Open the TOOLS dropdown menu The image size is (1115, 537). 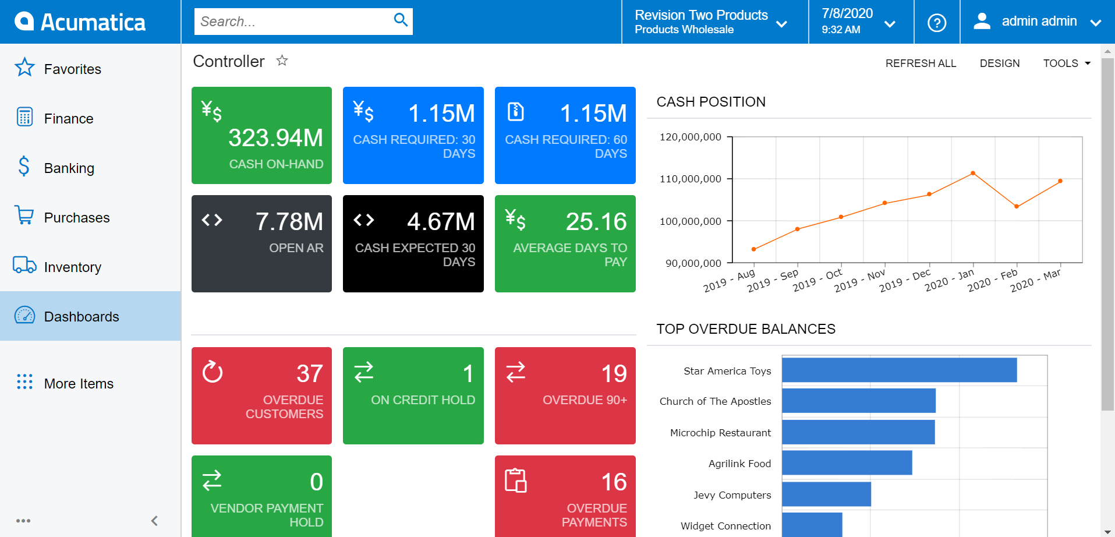[x=1067, y=63]
